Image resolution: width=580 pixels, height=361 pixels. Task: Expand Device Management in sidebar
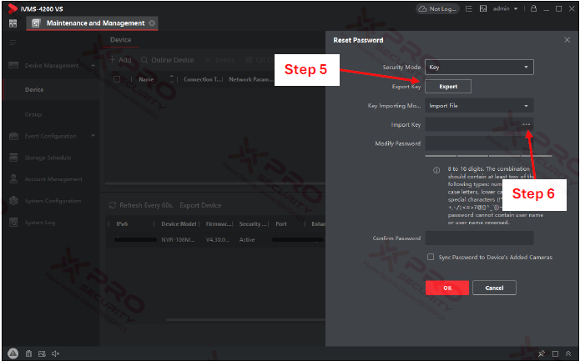(52, 65)
